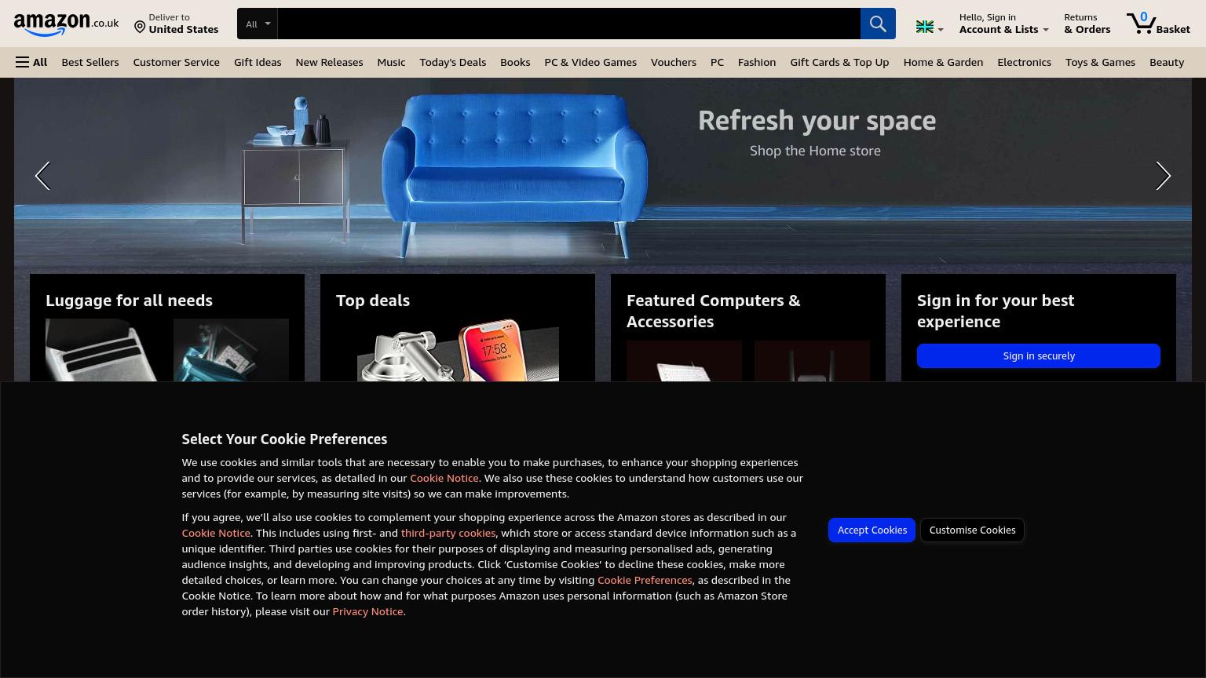Open Books in navigation bar
The image size is (1206, 678).
click(x=515, y=62)
